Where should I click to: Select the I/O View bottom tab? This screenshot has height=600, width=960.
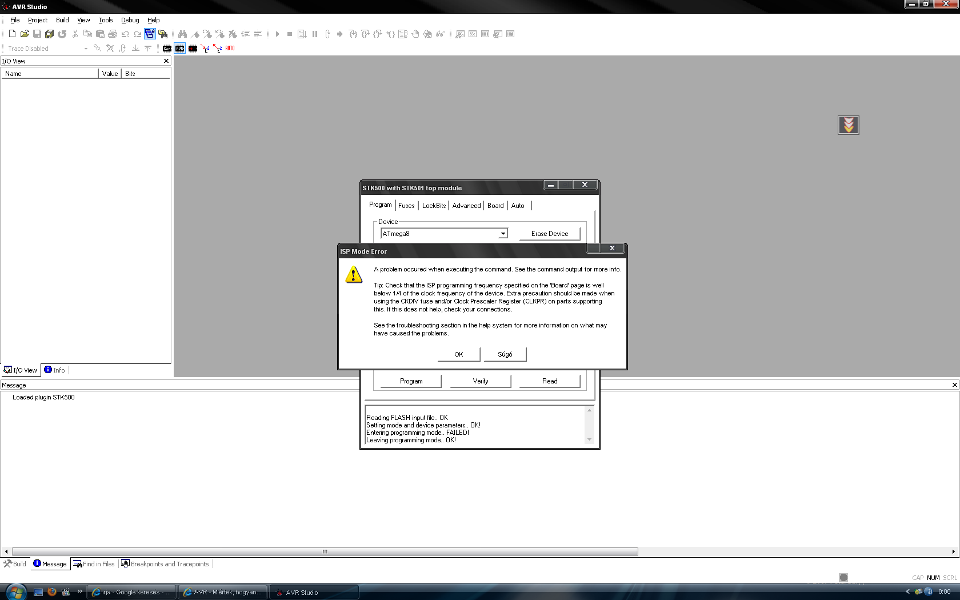click(21, 370)
